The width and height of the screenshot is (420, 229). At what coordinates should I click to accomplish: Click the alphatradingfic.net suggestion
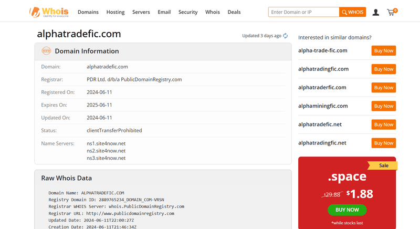coord(322,143)
